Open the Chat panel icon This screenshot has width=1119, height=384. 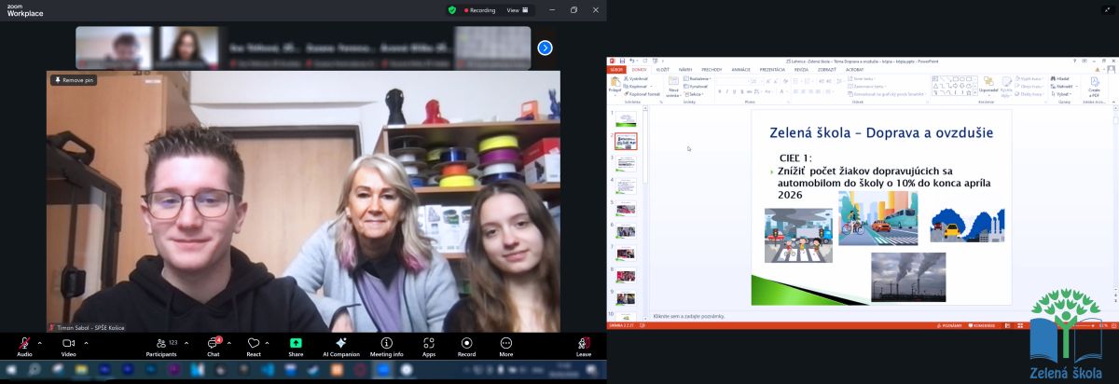click(213, 343)
